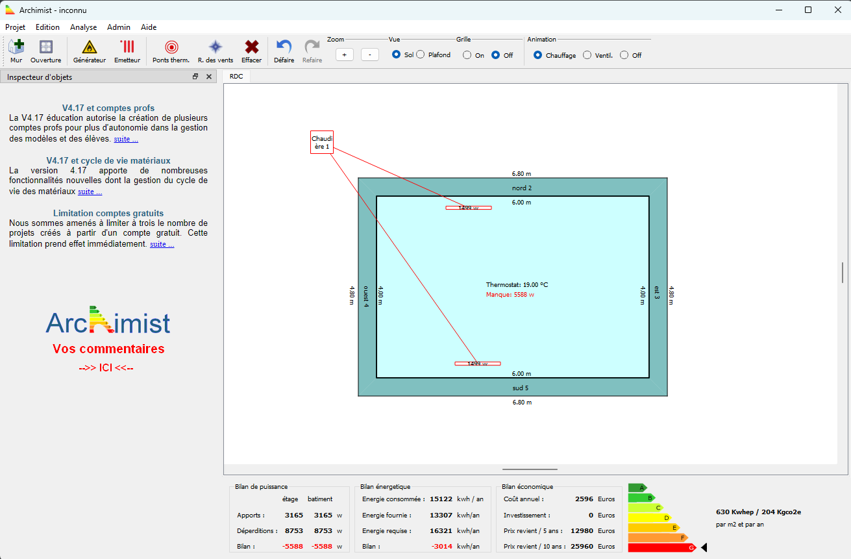This screenshot has height=559, width=851.
Task: Select the Ouverture opening tool
Action: point(45,50)
